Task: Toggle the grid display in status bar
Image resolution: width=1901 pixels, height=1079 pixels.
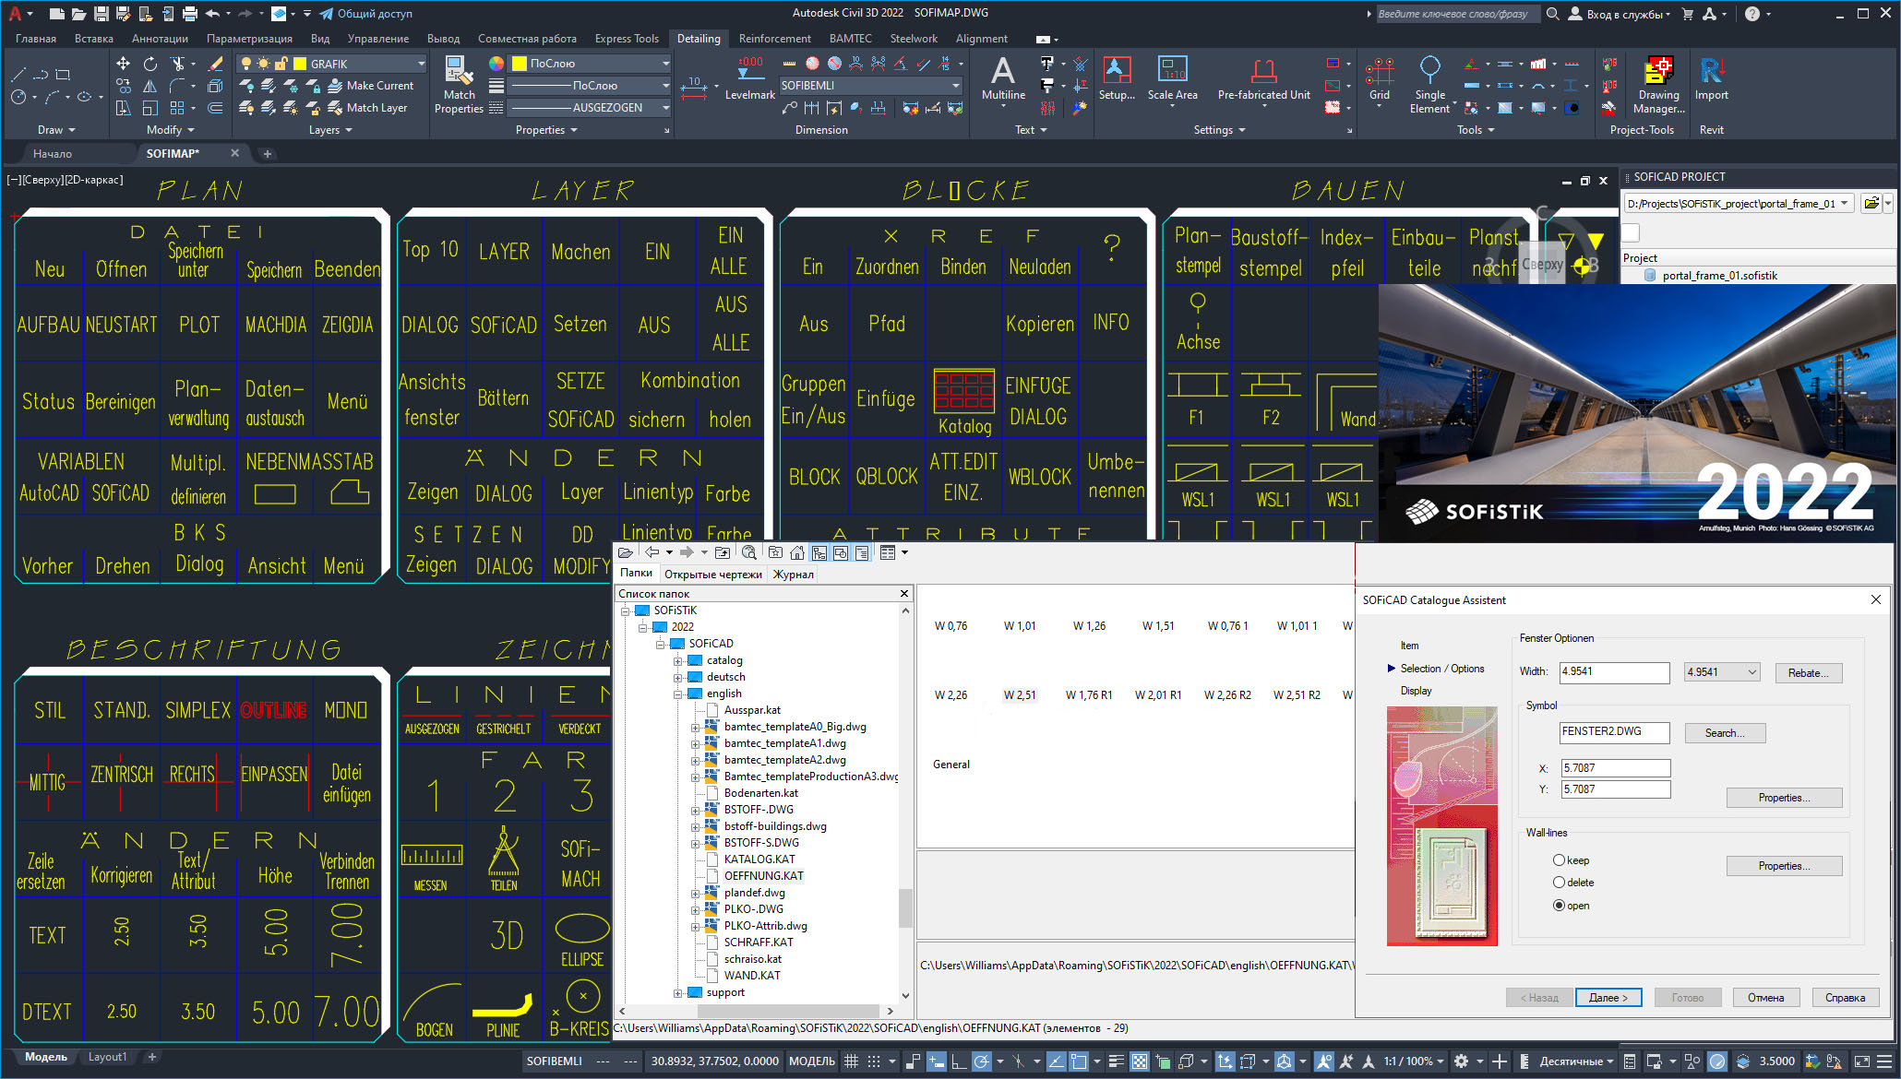Action: (852, 1061)
